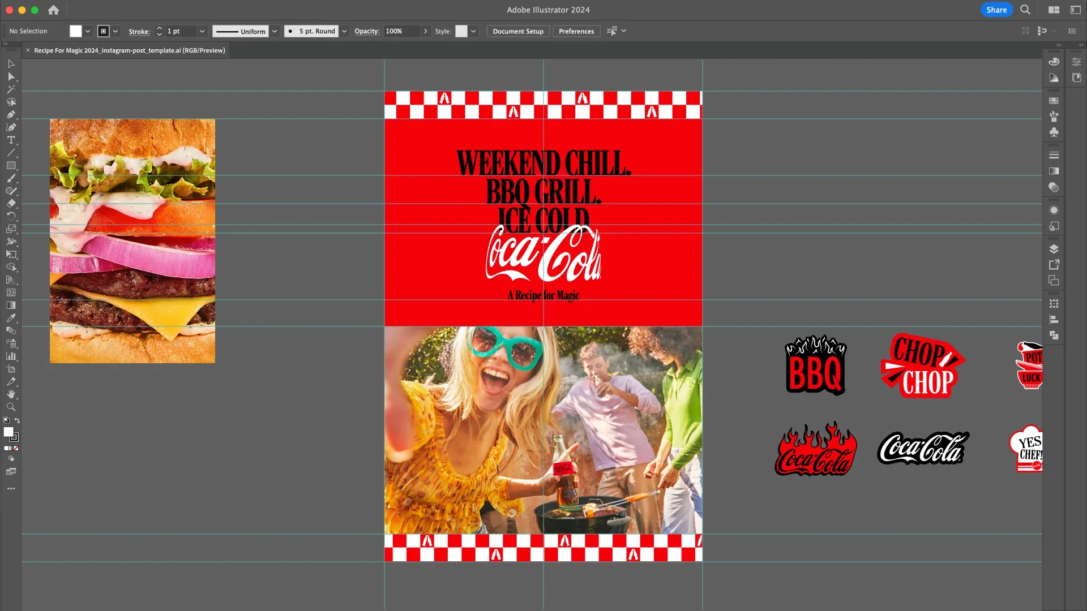The image size is (1087, 611).
Task: Switch to solid Color paint mode
Action: pos(6,448)
